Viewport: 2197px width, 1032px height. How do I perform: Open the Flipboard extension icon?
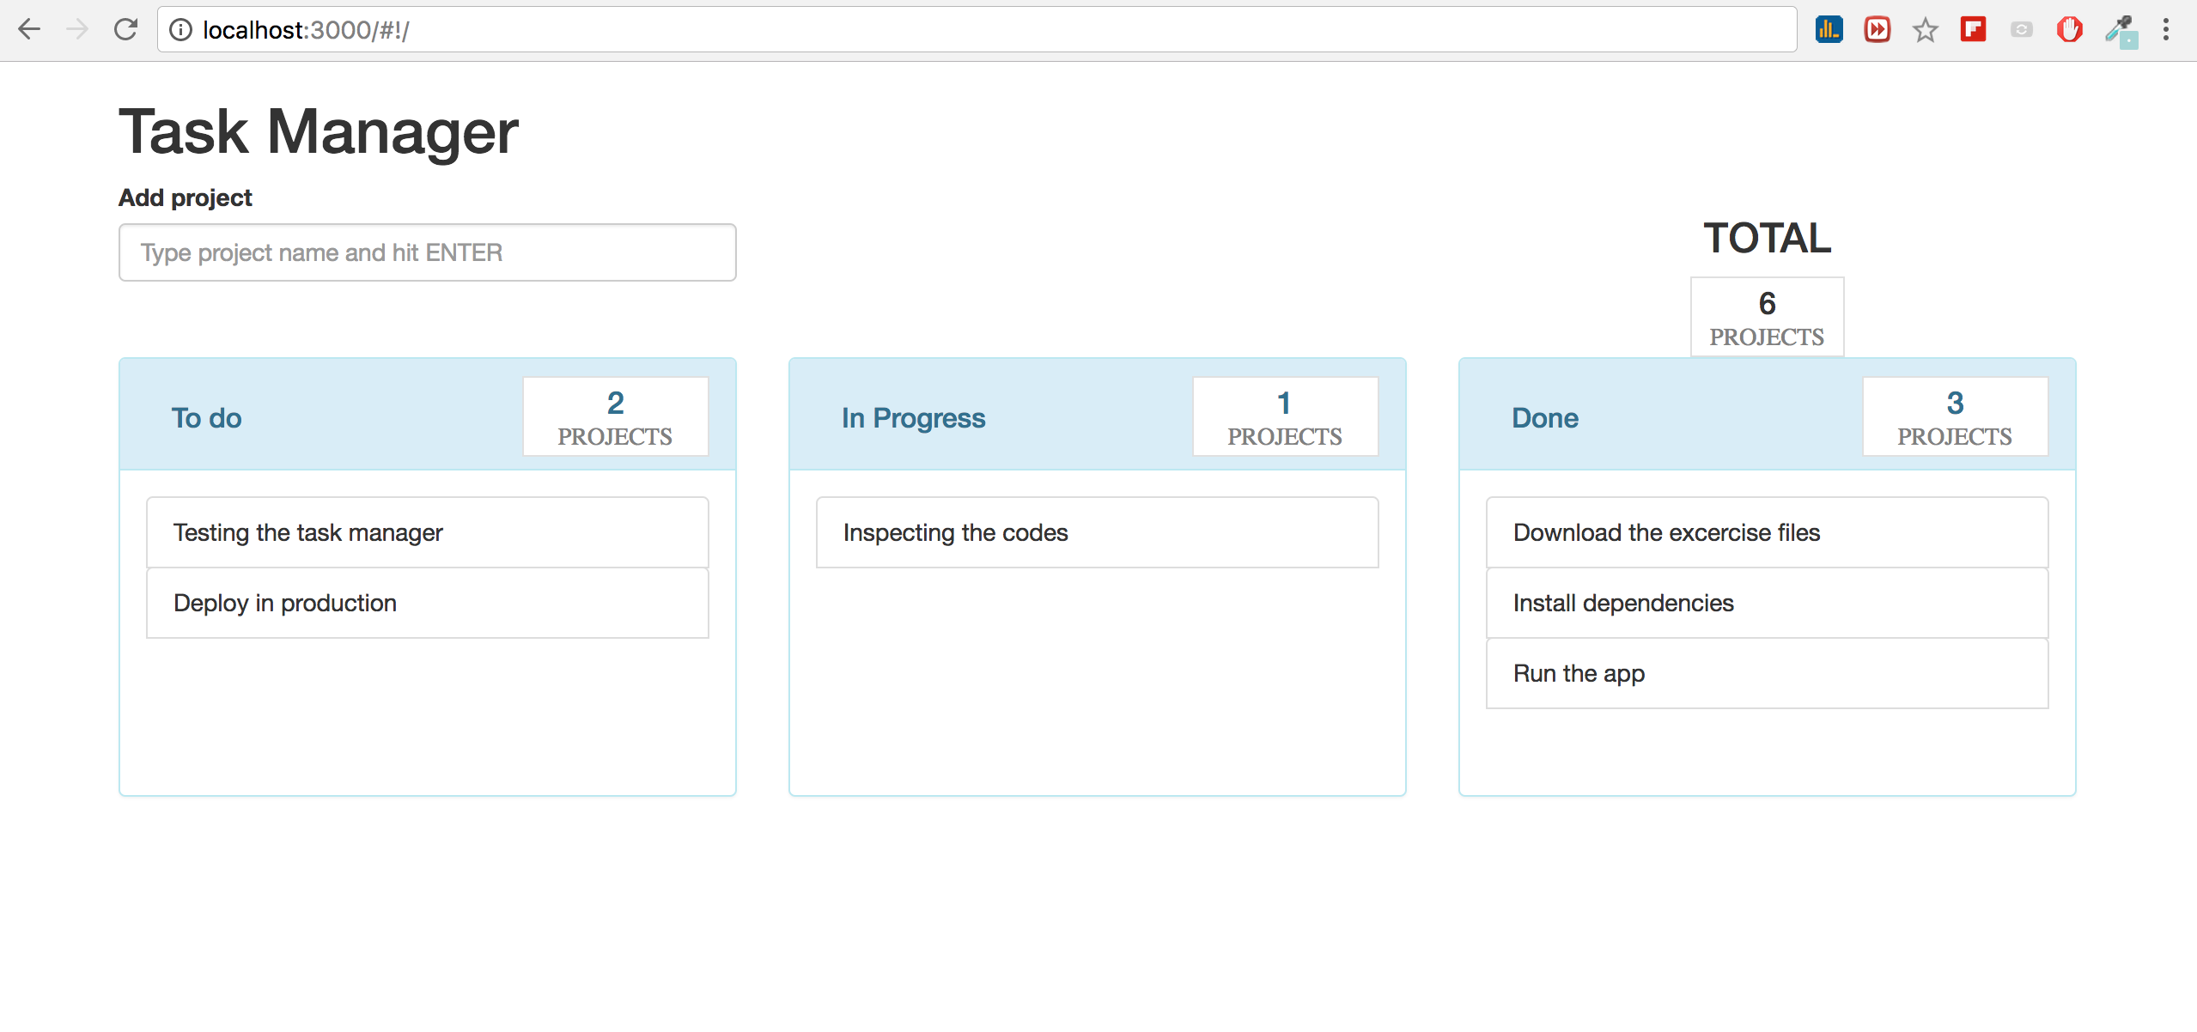point(1973,29)
